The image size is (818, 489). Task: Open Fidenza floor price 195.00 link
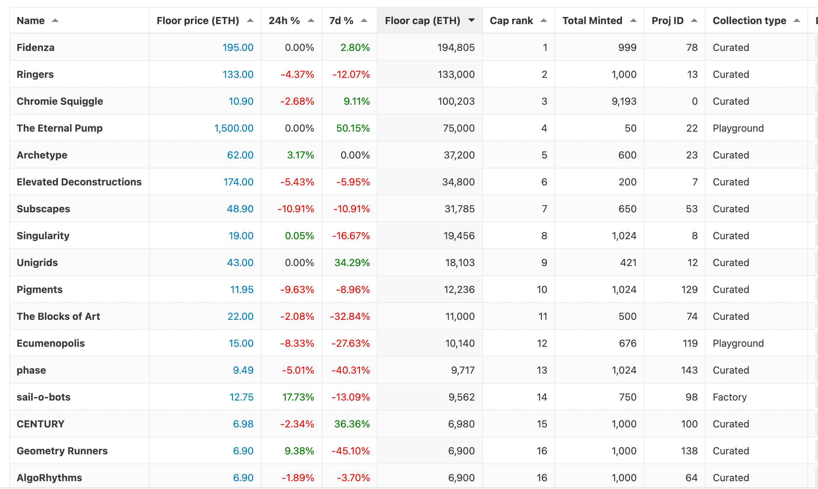click(x=238, y=47)
